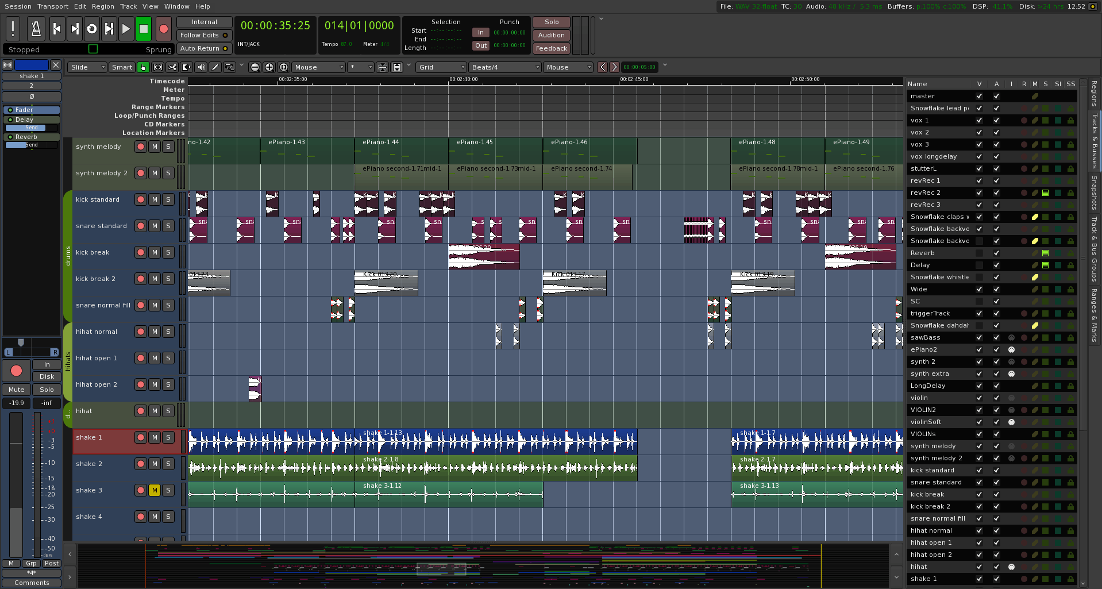1102x589 pixels.
Task: Open the Beats/4 grid dropdown
Action: click(x=504, y=67)
